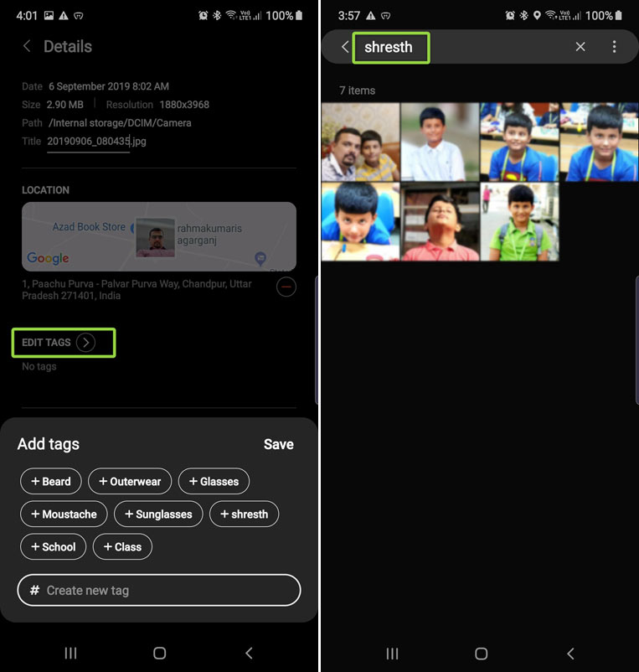Add the Class tag
The height and width of the screenshot is (672, 639).
122,546
